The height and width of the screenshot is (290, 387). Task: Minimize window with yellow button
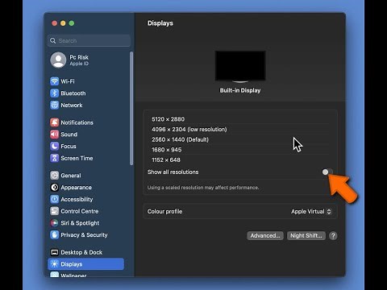pyautogui.click(x=63, y=23)
